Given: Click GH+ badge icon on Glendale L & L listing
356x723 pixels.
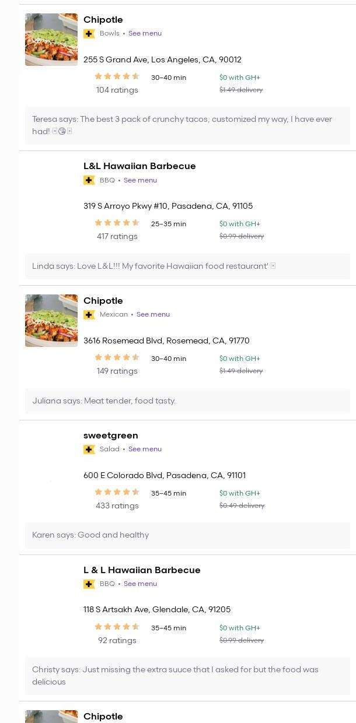Looking at the screenshot, I should (89, 584).
